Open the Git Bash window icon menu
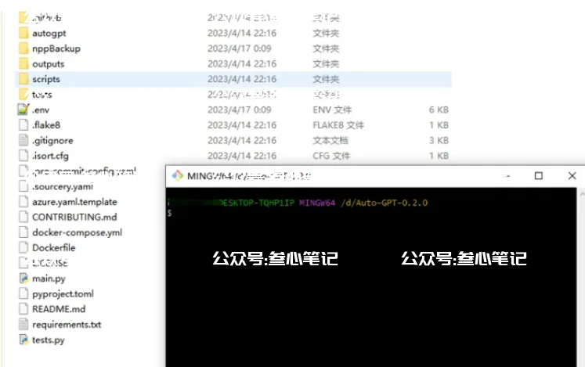585x367 pixels. [x=177, y=175]
